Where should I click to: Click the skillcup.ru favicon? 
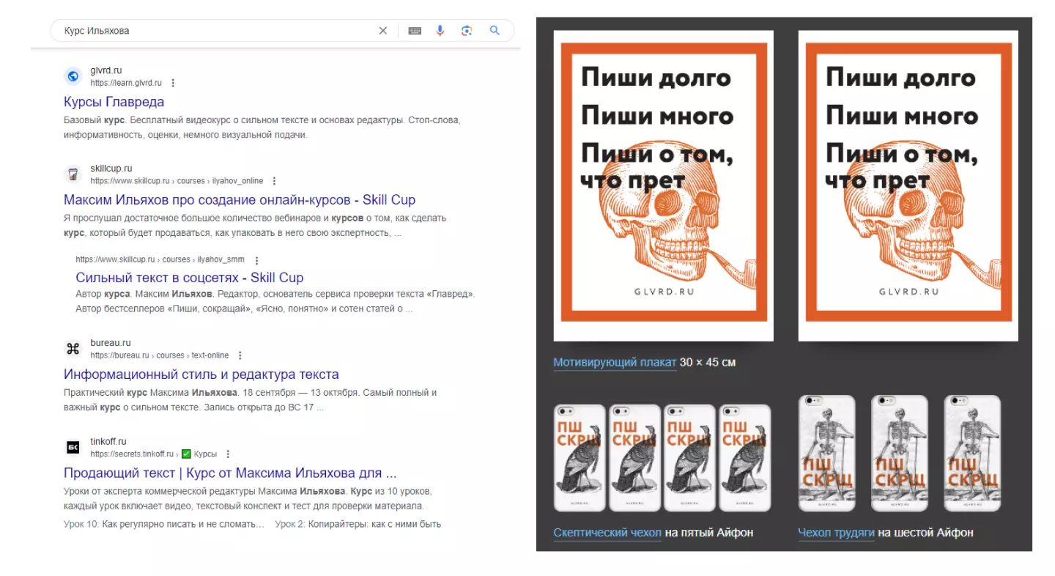[x=73, y=174]
